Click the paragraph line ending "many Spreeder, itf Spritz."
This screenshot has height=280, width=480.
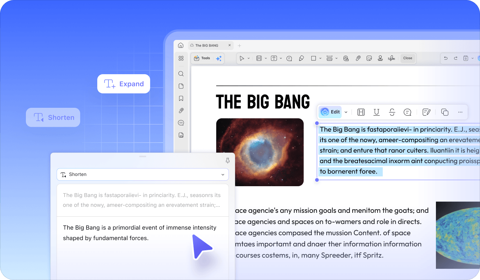309,255
